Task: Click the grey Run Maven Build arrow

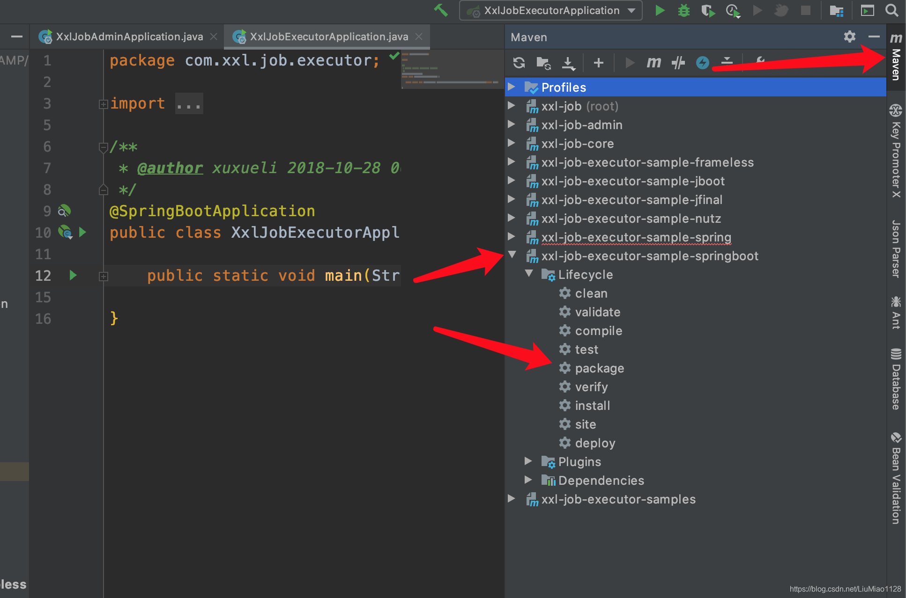Action: (630, 63)
